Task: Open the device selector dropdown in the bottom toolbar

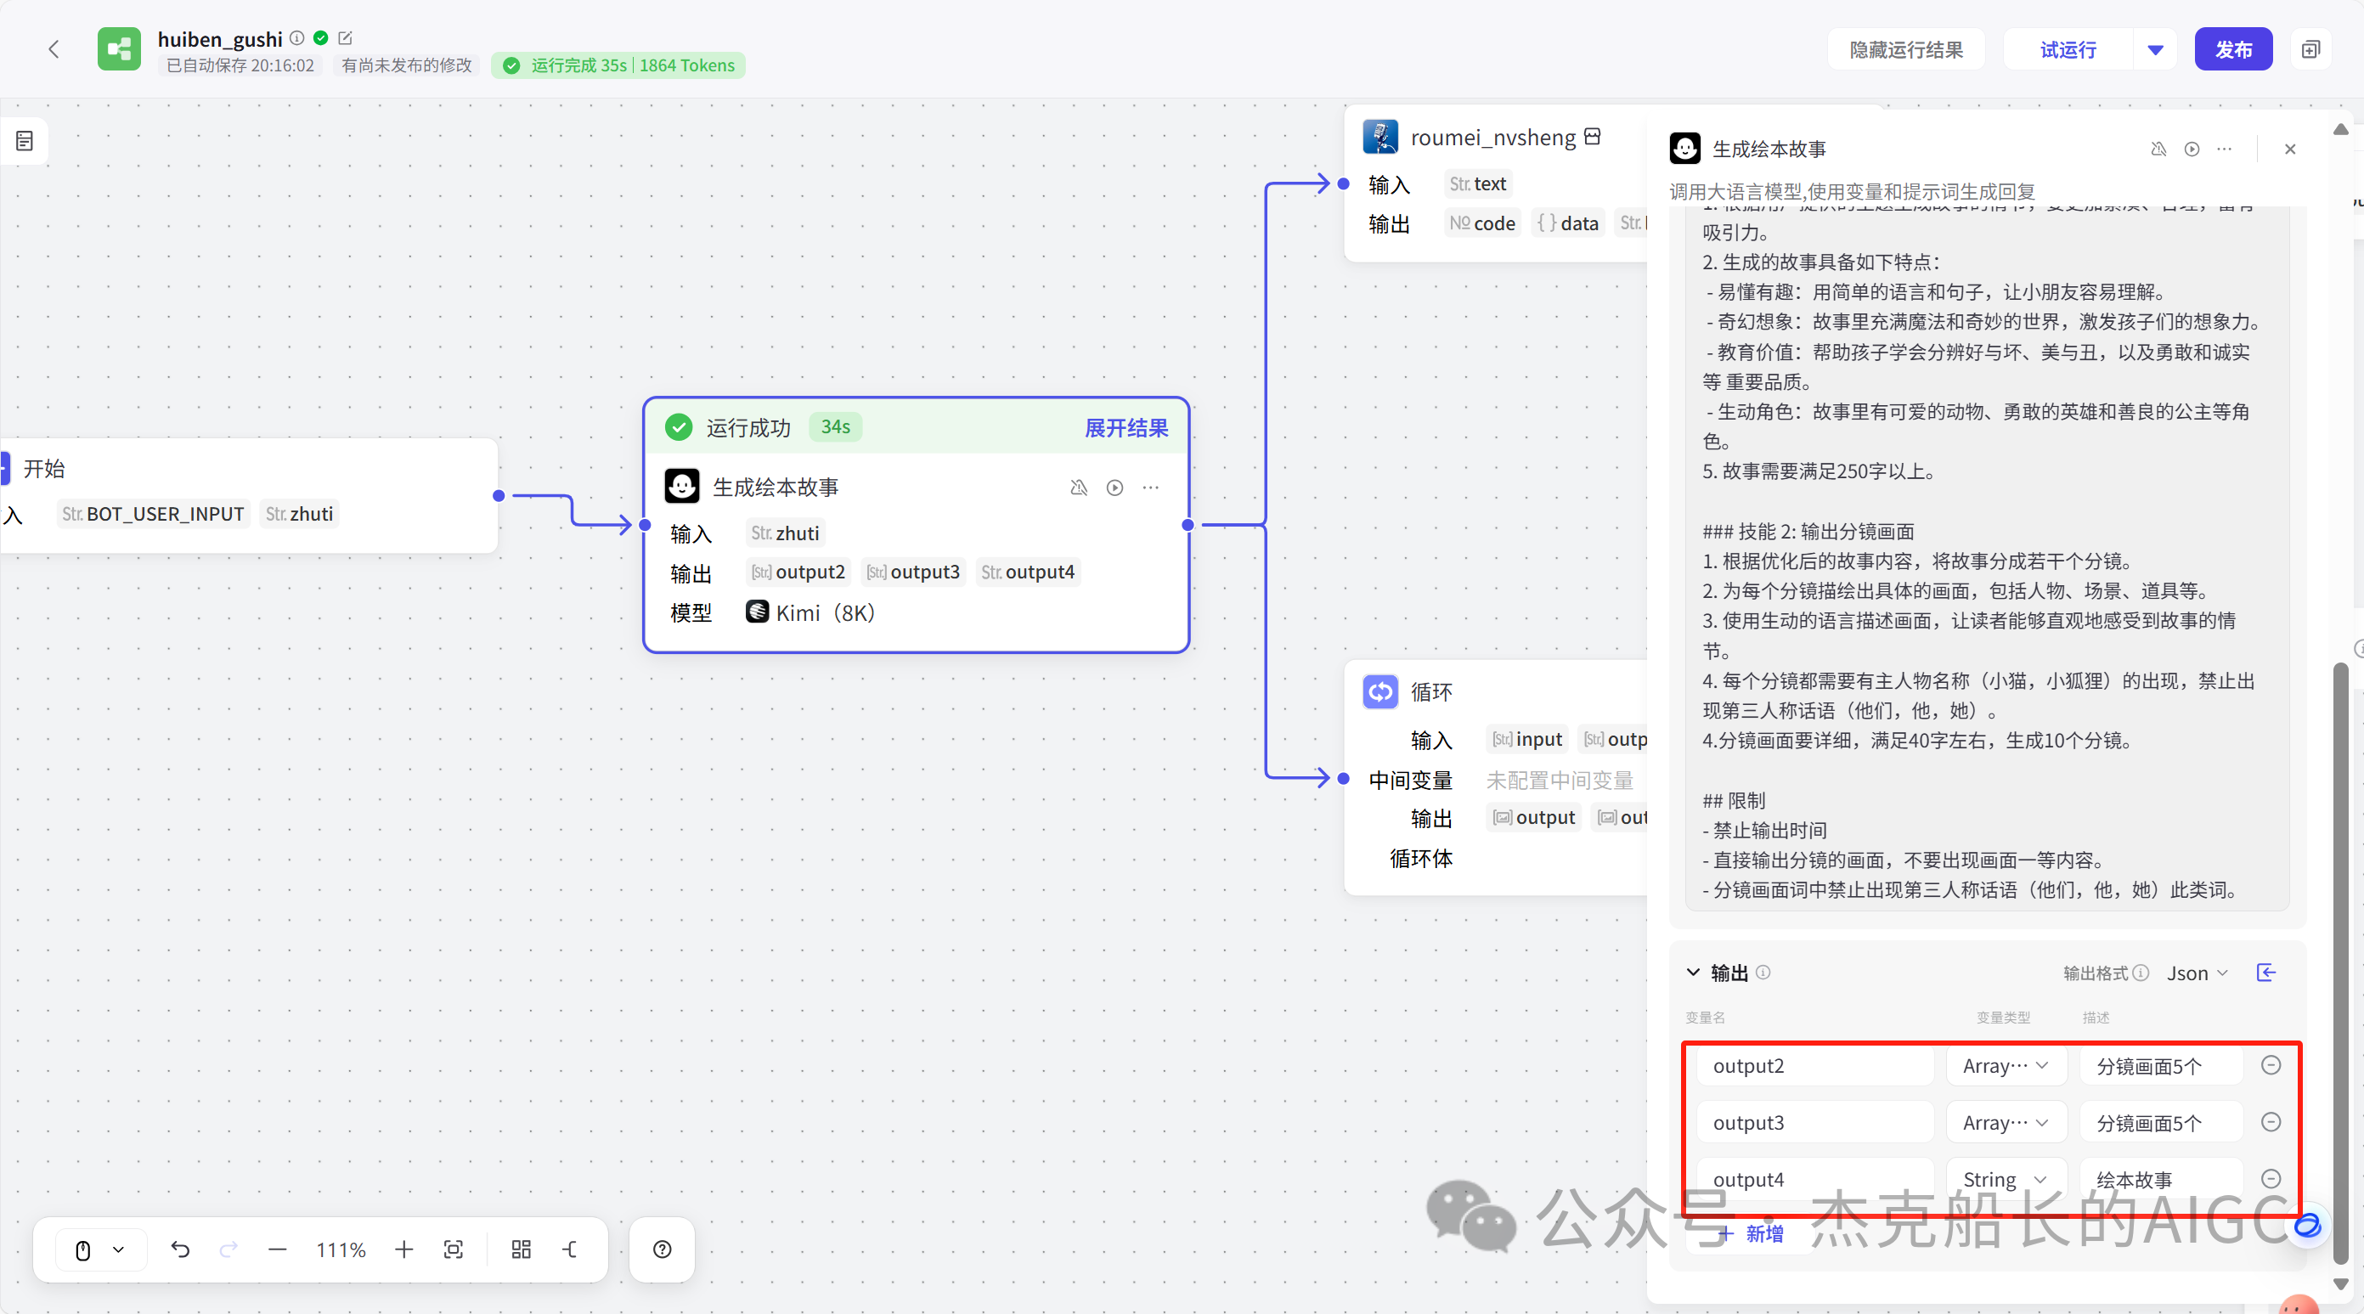Action: [x=100, y=1249]
